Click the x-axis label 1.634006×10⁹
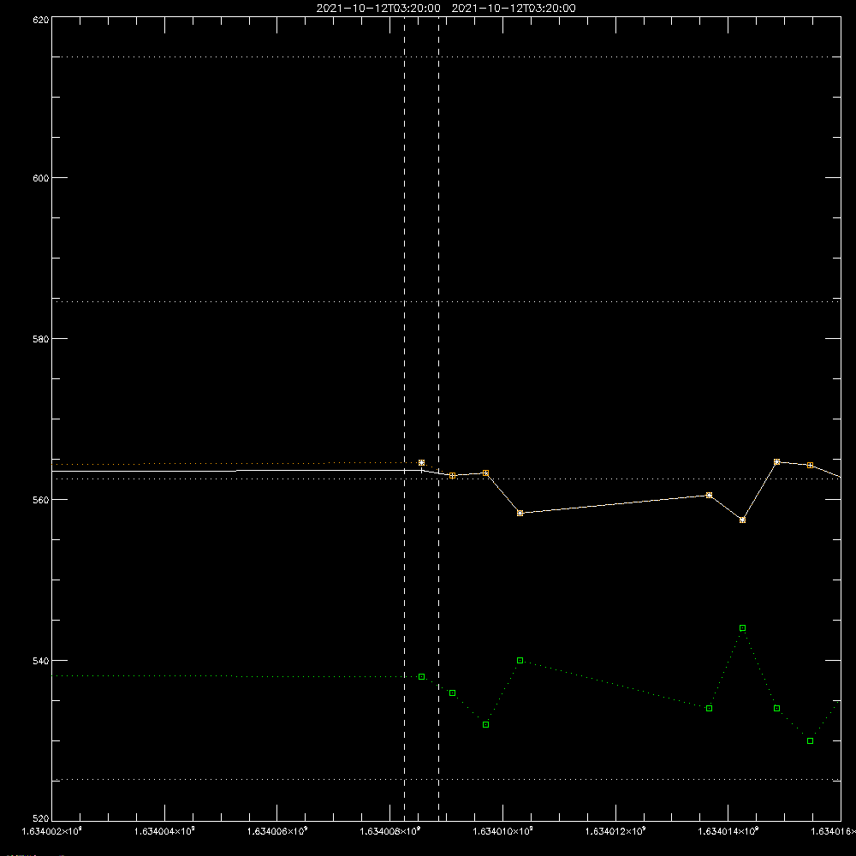856x856 pixels. pyautogui.click(x=277, y=831)
